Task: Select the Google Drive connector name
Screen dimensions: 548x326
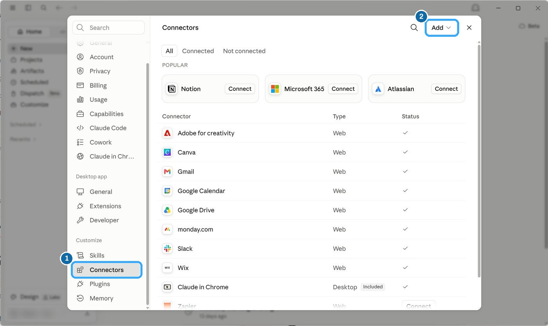Action: (x=196, y=210)
